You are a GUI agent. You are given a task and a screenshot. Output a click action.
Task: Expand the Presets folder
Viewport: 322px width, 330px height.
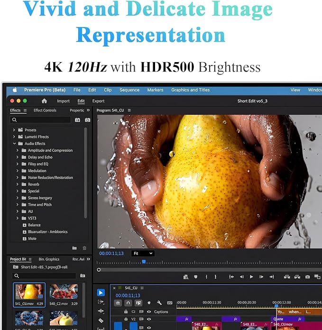tap(14, 130)
